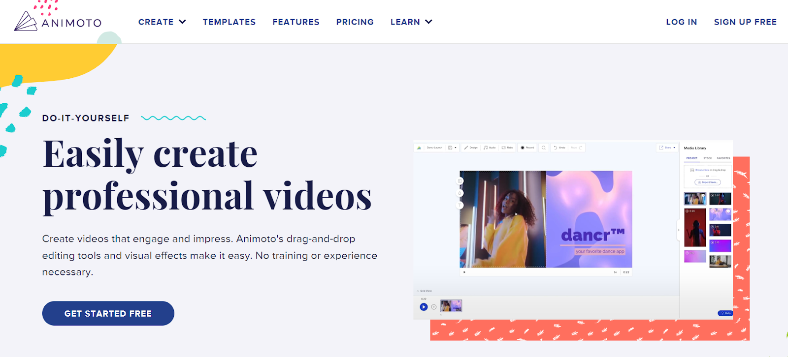Click the Animoto logo in the header
The width and height of the screenshot is (788, 357).
coord(58,22)
